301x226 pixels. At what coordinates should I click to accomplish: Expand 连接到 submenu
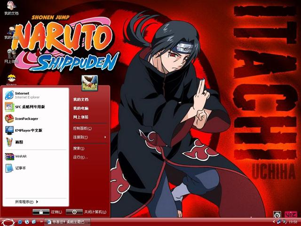click(89, 137)
